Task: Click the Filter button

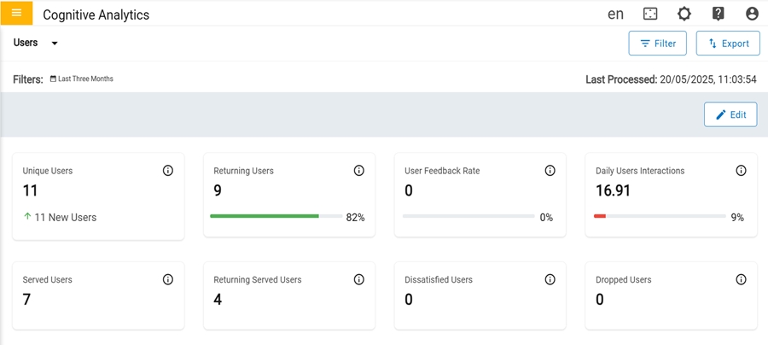Action: point(657,44)
